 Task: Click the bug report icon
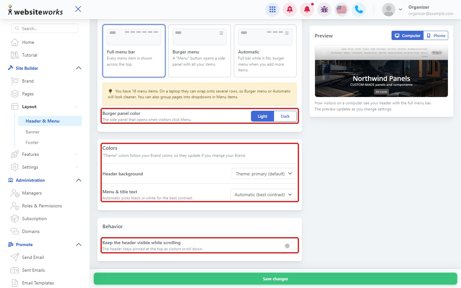pos(324,10)
